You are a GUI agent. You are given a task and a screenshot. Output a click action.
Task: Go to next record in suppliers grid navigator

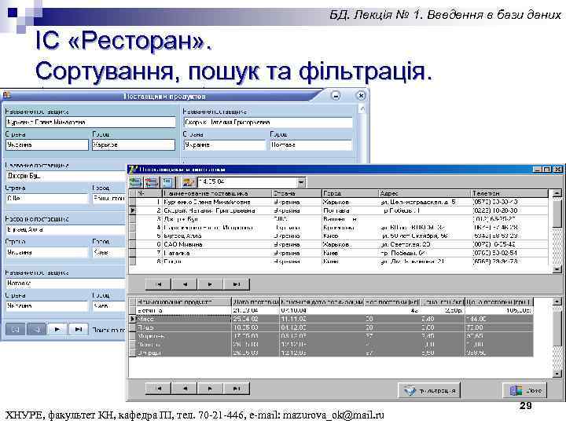point(210,284)
